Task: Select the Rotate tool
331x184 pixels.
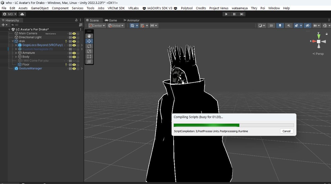Action: [89, 46]
